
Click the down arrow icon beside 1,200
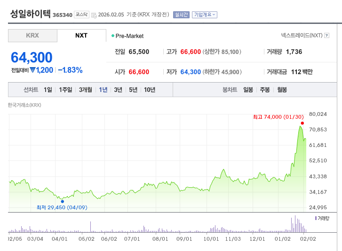tap(33, 70)
